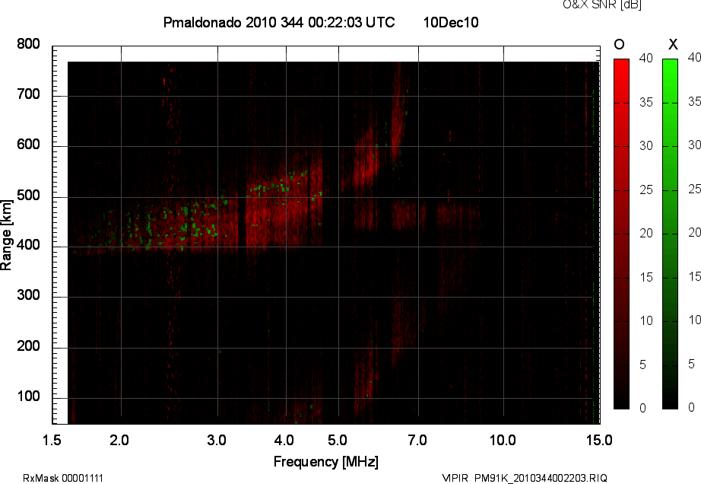Click the 0 label of O colorbar

point(643,408)
